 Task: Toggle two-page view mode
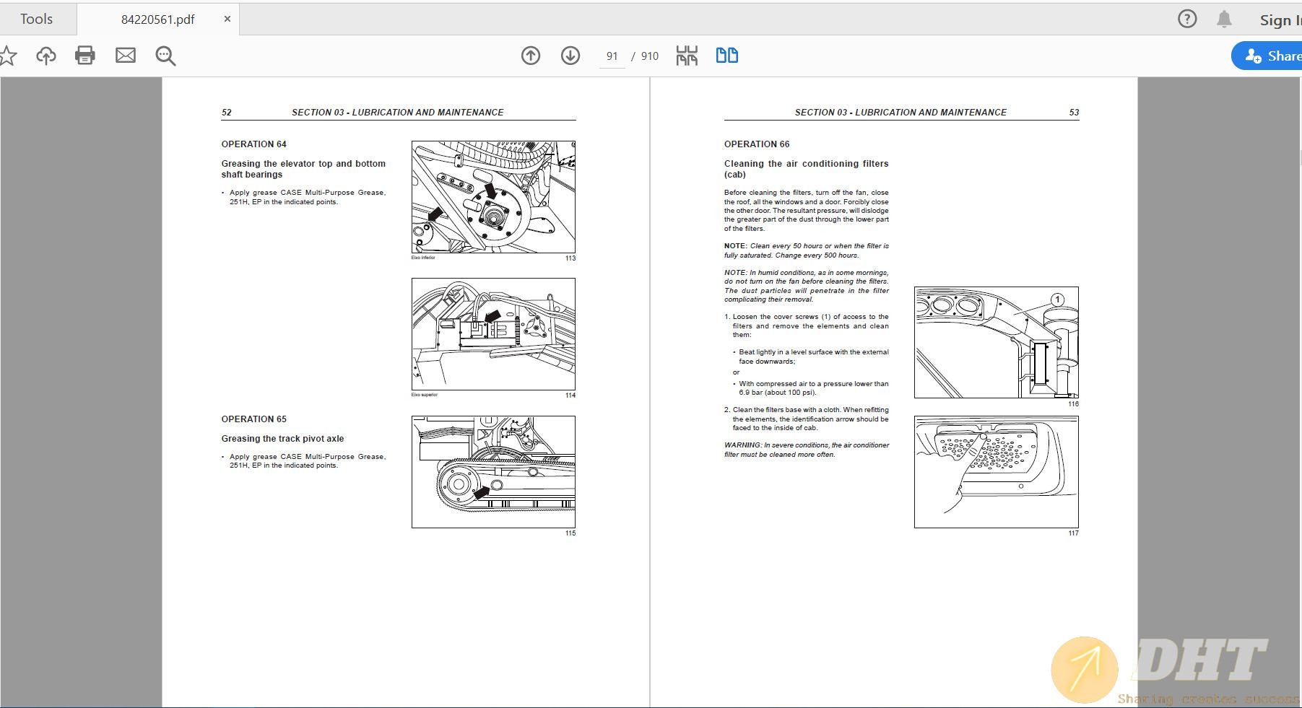[x=726, y=56]
